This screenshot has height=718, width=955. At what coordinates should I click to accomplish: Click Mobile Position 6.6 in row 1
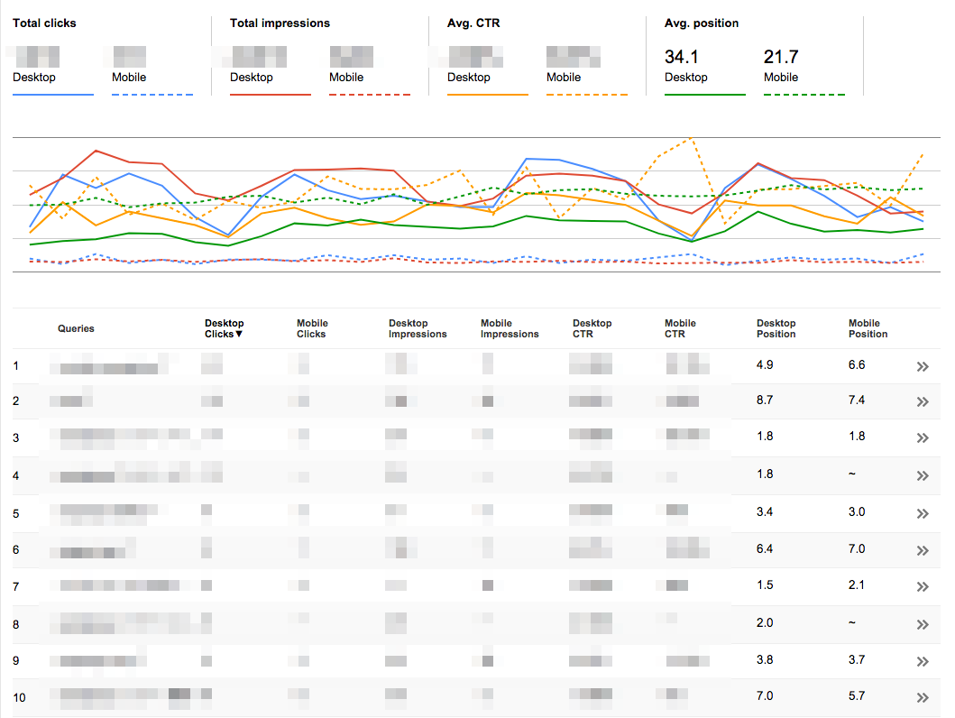[x=857, y=364]
